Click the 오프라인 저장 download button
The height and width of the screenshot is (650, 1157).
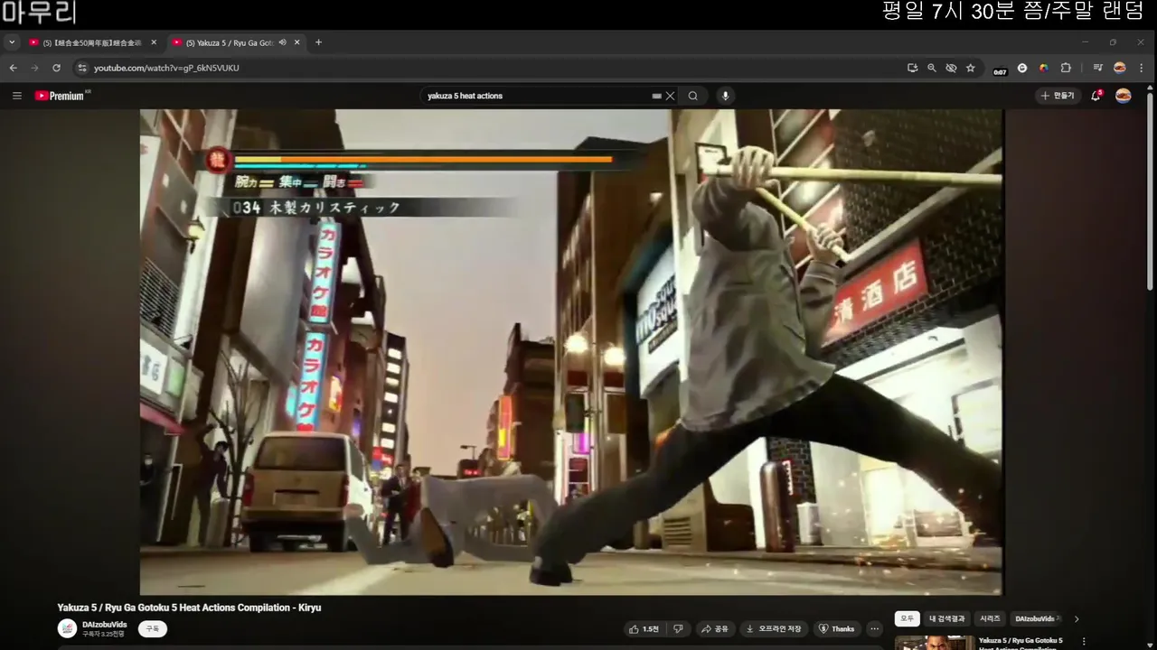tap(774, 628)
